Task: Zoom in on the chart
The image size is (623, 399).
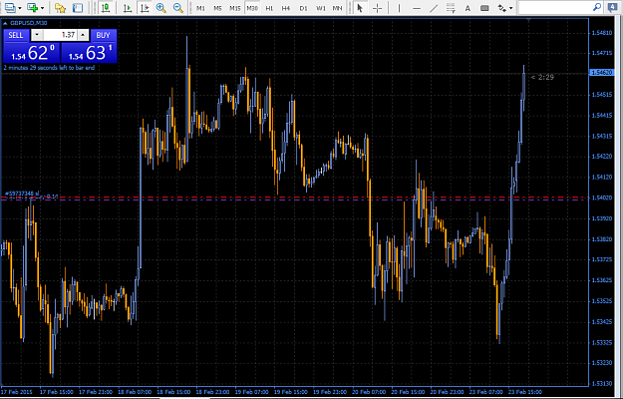Action: (x=160, y=8)
